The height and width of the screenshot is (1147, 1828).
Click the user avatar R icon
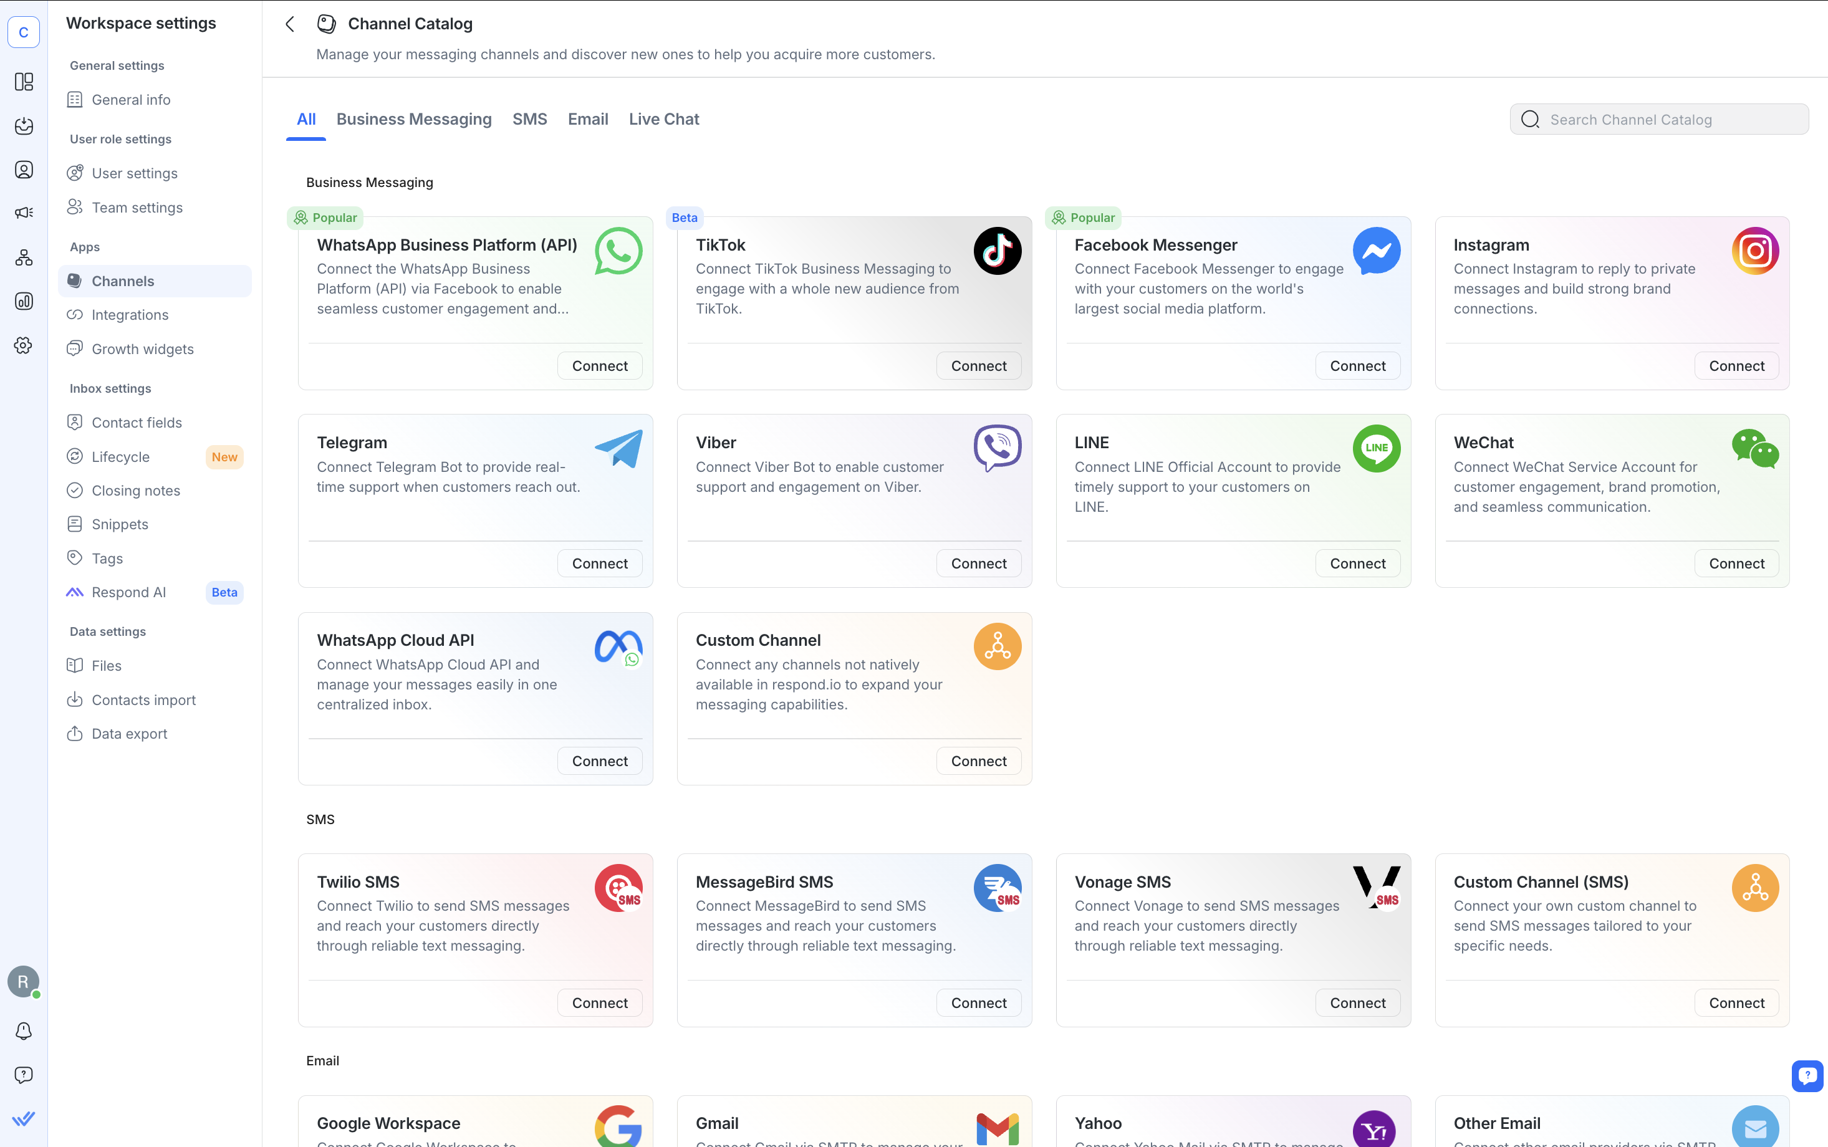pyautogui.click(x=24, y=982)
